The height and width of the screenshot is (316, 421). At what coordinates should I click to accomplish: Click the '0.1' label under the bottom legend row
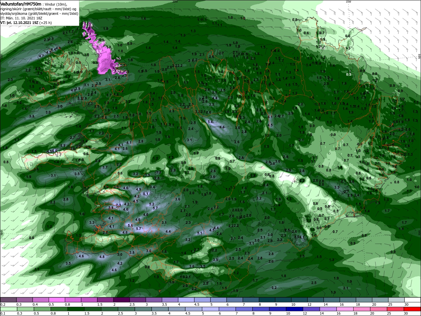(3, 314)
